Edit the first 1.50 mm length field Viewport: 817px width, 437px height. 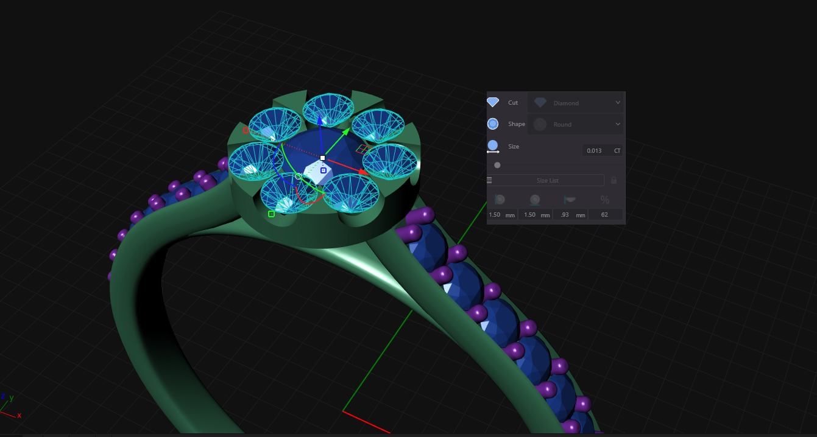[x=502, y=214]
